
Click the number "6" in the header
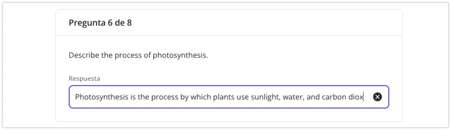click(110, 23)
